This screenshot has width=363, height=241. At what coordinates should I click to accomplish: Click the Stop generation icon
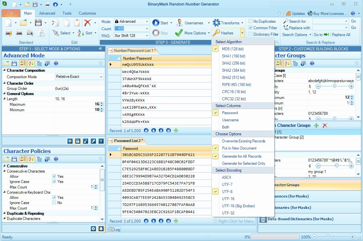coord(156,33)
